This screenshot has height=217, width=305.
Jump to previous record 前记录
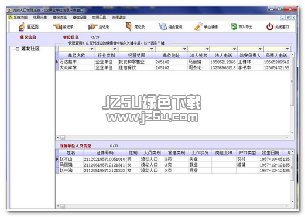click(x=63, y=27)
